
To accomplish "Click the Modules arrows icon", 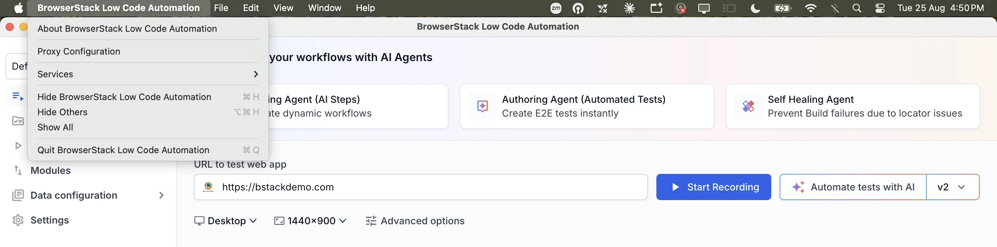I will (18, 170).
